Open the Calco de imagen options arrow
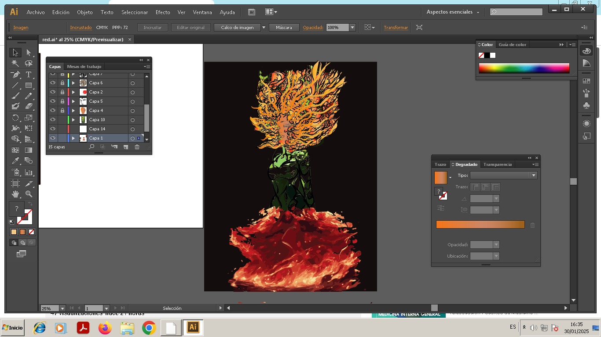Viewport: 601px width, 337px height. pos(264,28)
